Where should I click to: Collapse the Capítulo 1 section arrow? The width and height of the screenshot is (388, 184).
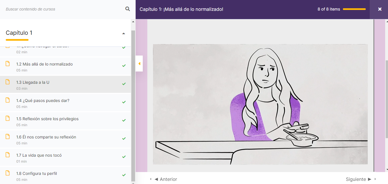(x=124, y=33)
